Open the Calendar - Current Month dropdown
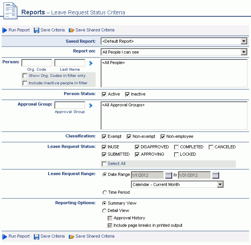The height and width of the screenshot is (245, 251). point(177,184)
